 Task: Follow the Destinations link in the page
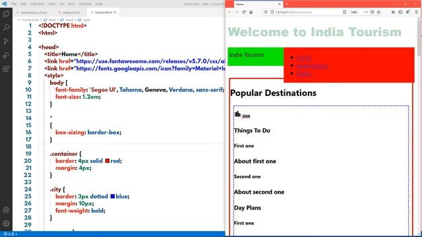click(312, 66)
